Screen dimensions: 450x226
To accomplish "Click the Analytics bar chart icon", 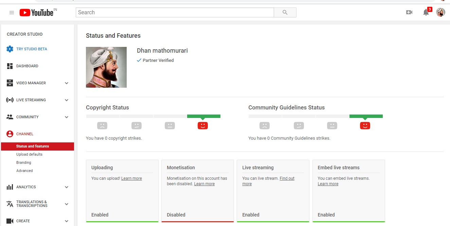I will tap(10, 187).
